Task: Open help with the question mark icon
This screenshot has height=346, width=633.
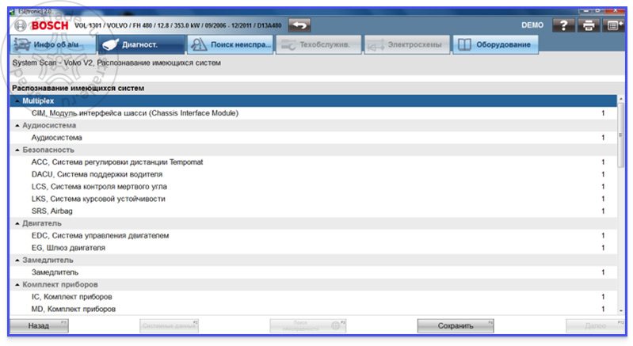Action: coord(563,25)
